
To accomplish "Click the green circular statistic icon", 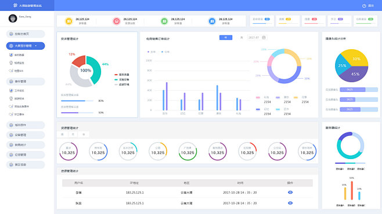I will [x=164, y=21].
